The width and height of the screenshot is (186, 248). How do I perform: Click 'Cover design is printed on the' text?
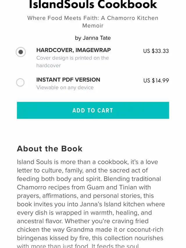73,58
